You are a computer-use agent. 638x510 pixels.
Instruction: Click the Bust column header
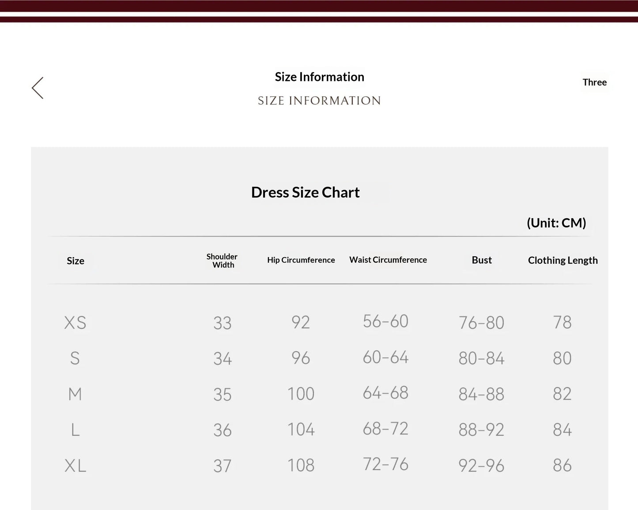coord(481,260)
